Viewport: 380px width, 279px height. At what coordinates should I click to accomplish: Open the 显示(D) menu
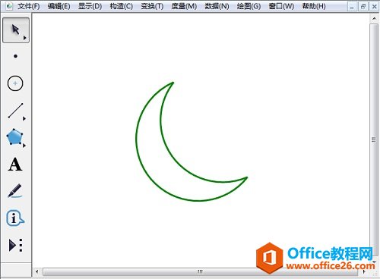point(90,6)
